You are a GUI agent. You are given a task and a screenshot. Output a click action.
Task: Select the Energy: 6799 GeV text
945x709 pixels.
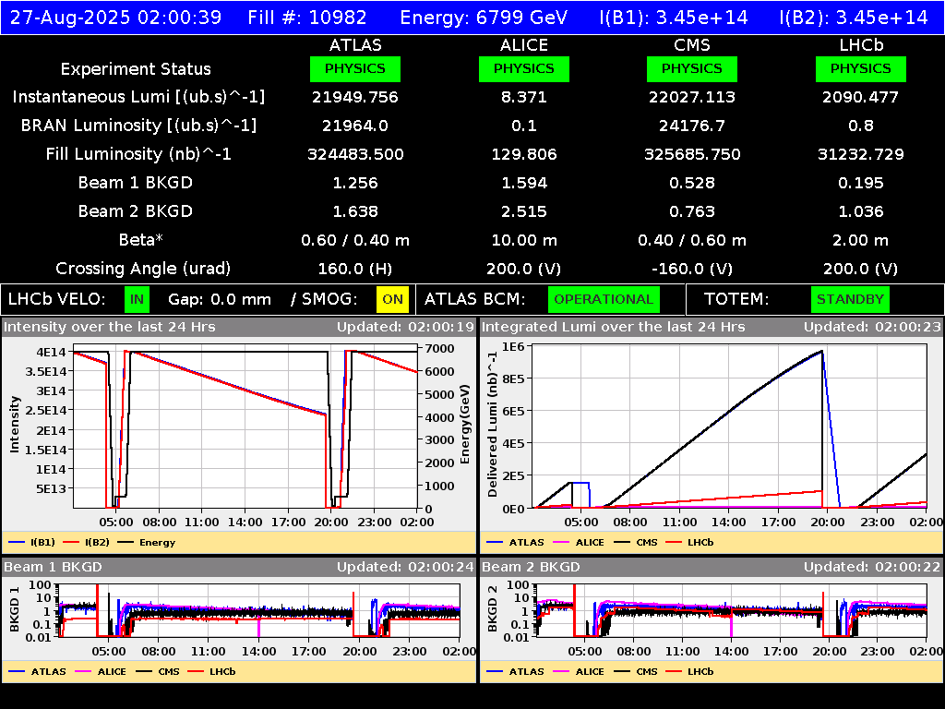(484, 17)
